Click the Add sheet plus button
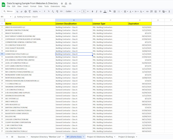The height and width of the screenshot is (139, 173). click(x=7, y=137)
